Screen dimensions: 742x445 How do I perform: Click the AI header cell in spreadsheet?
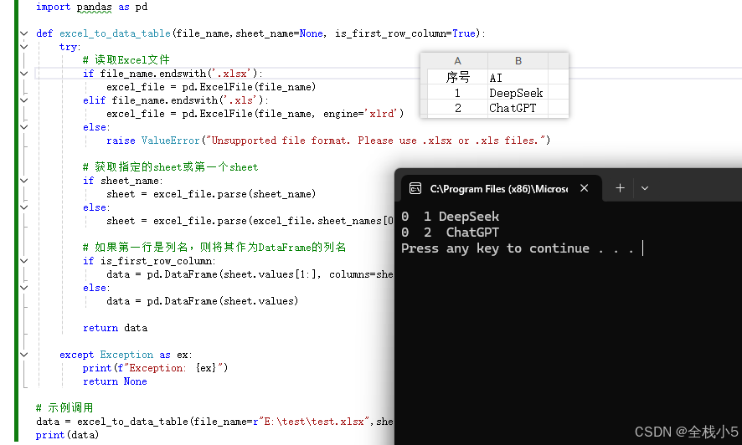(518, 78)
